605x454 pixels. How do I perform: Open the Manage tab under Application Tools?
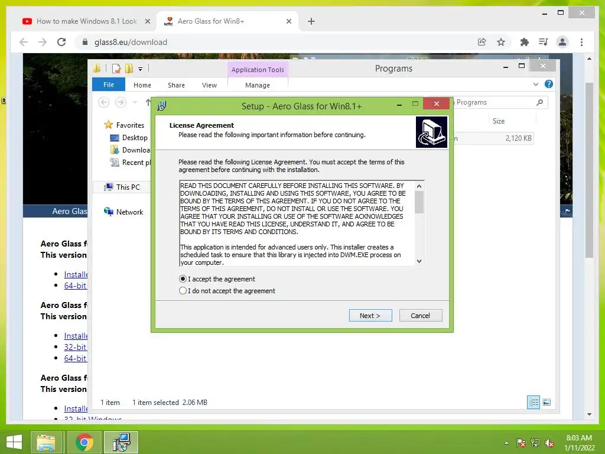258,85
